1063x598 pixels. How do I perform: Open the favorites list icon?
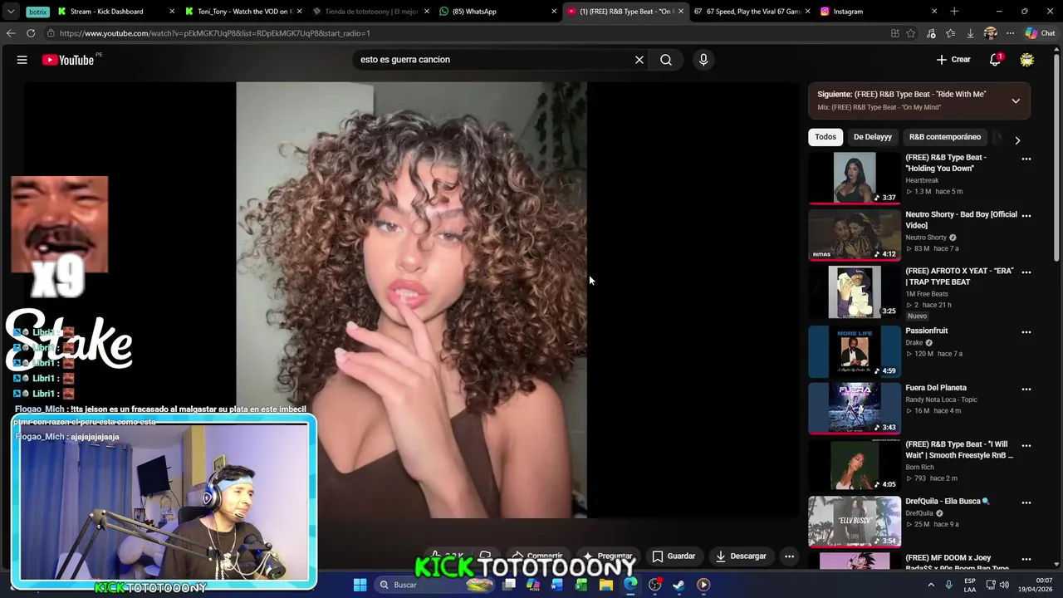click(951, 33)
